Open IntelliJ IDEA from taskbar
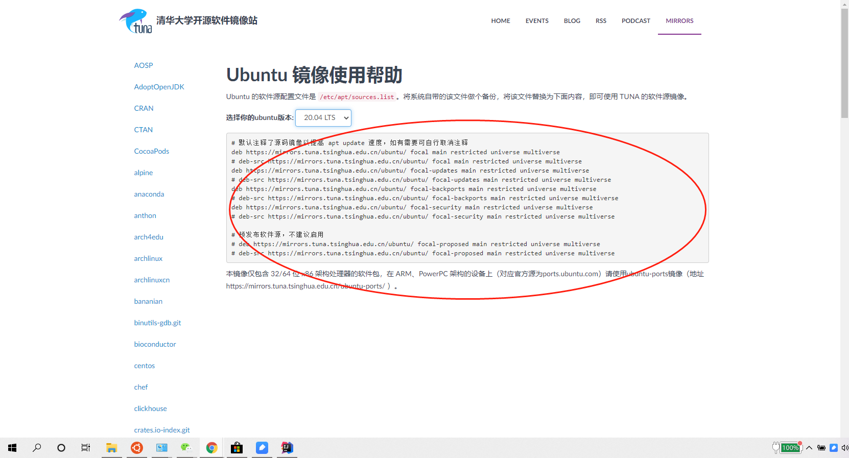Viewport: 849px width, 458px height. (287, 448)
